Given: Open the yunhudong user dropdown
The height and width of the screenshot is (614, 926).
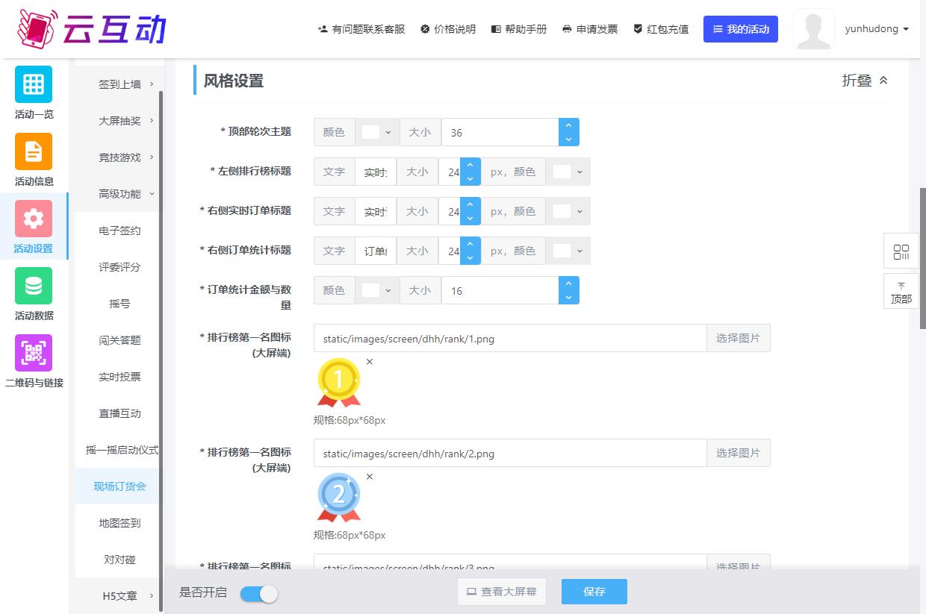Looking at the screenshot, I should [876, 29].
